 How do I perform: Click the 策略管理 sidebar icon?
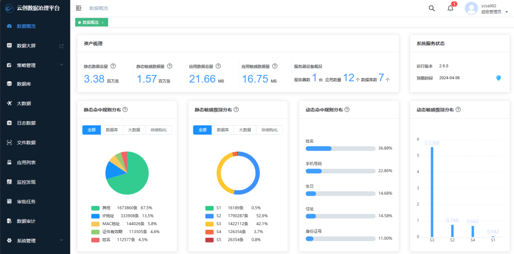9,65
